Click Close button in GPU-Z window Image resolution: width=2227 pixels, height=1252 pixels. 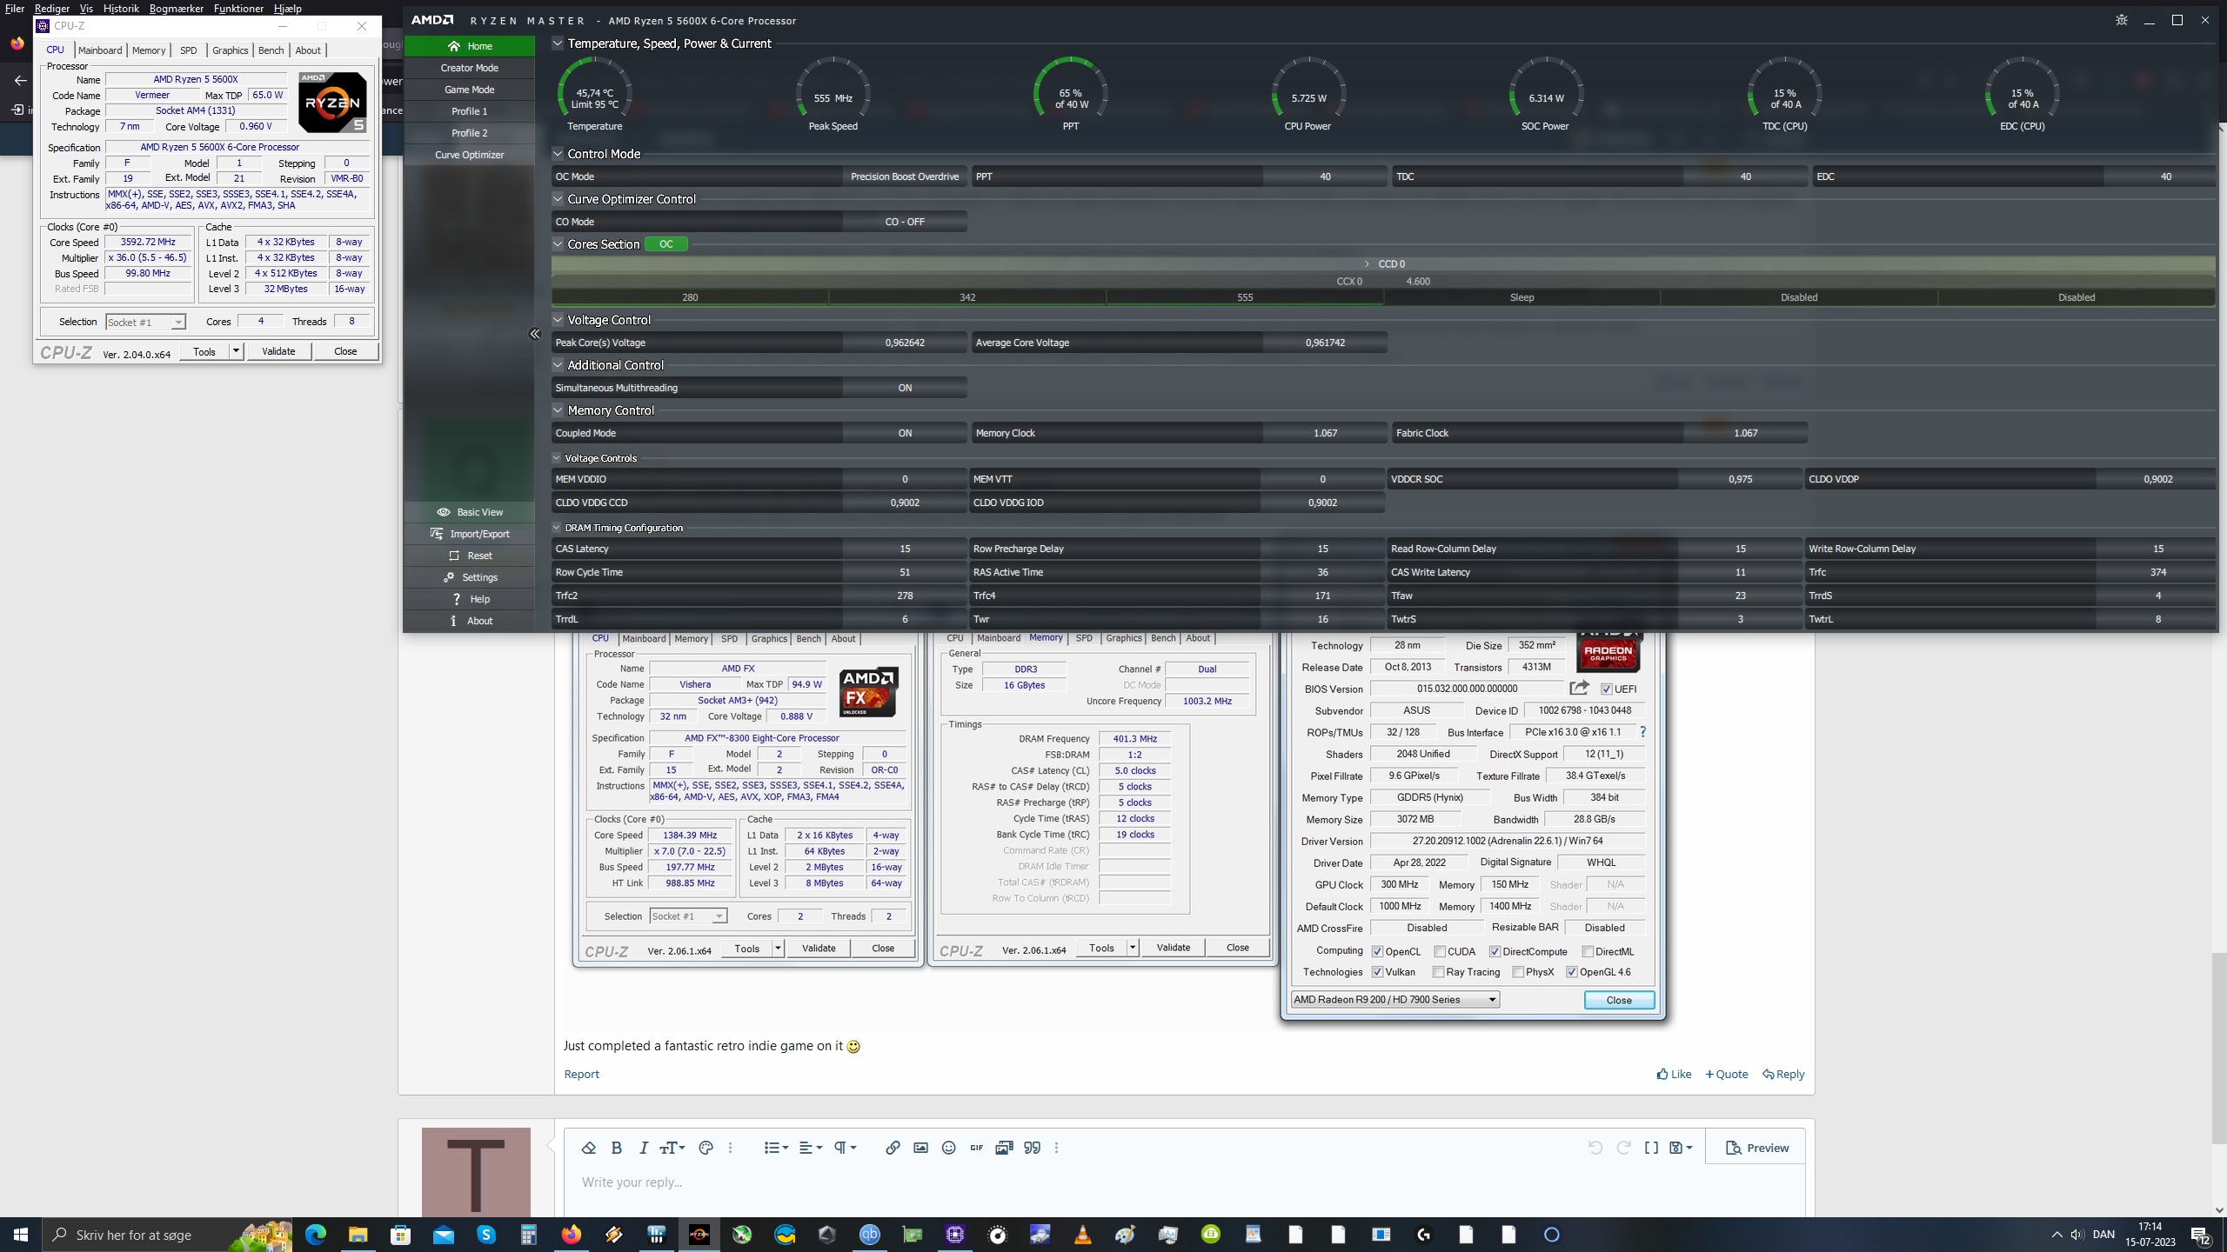pyautogui.click(x=1618, y=1000)
